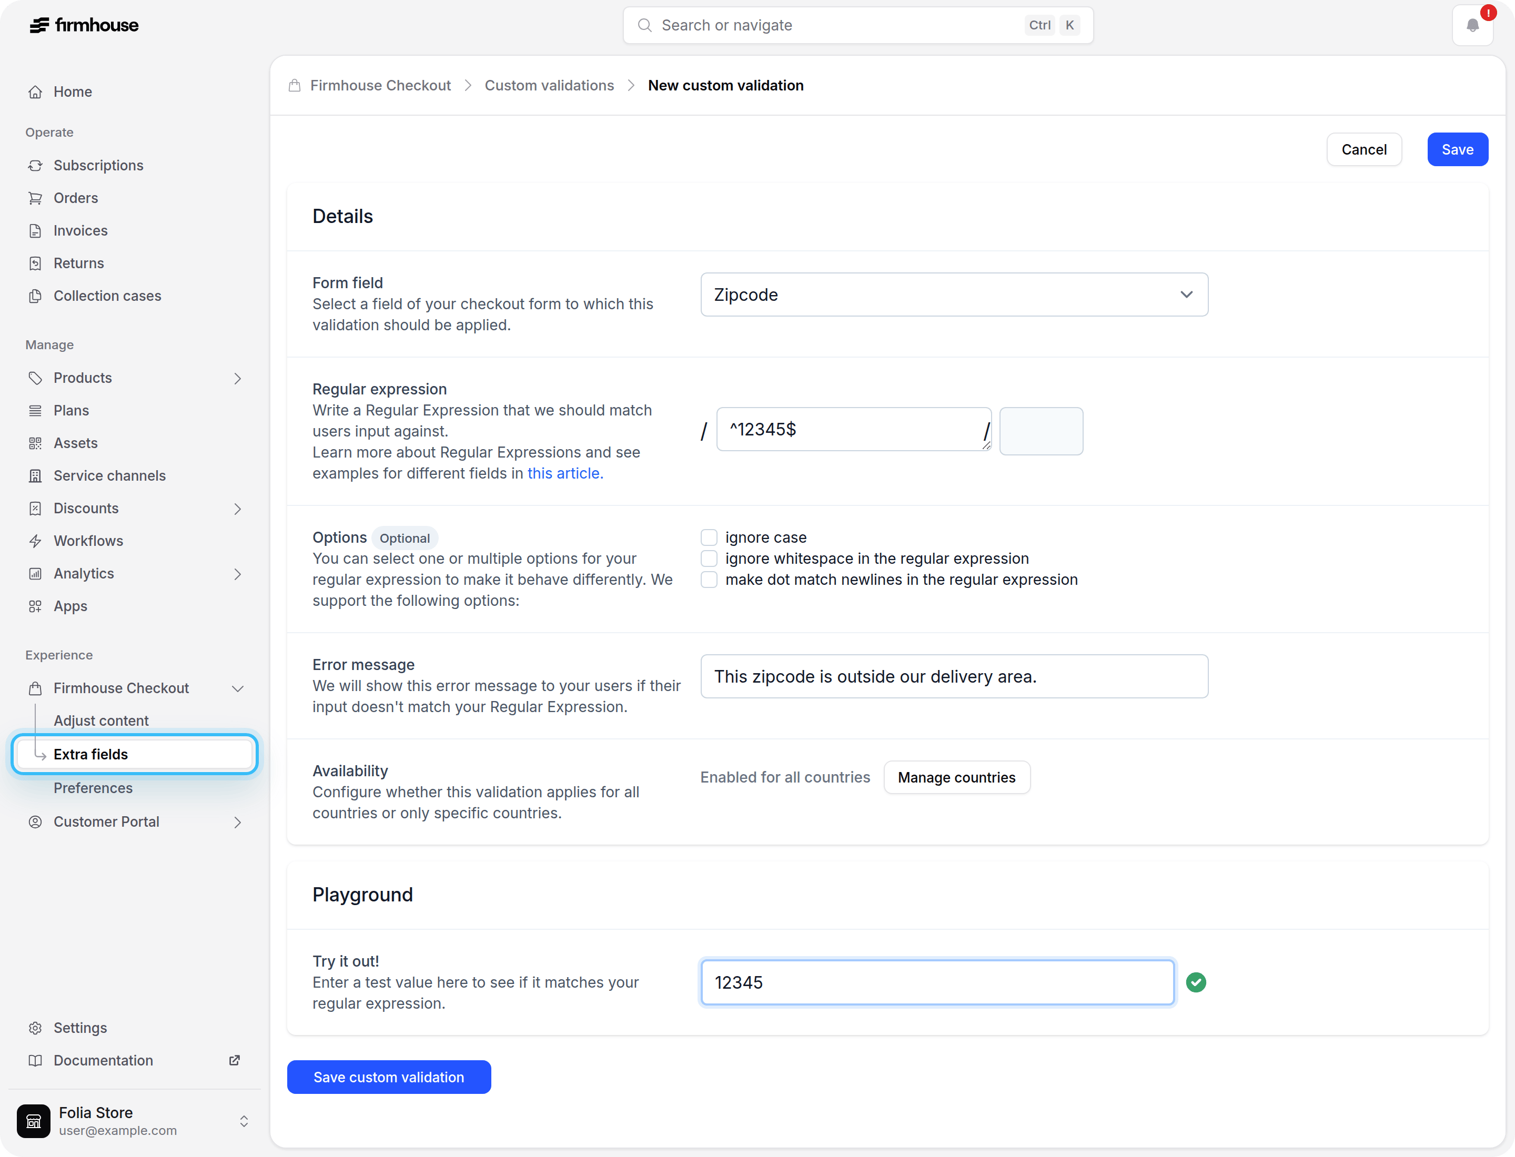Expand the Products submenu chevron

238,379
